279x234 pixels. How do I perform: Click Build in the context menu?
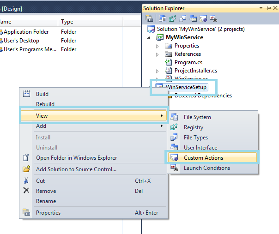pyautogui.click(x=42, y=94)
